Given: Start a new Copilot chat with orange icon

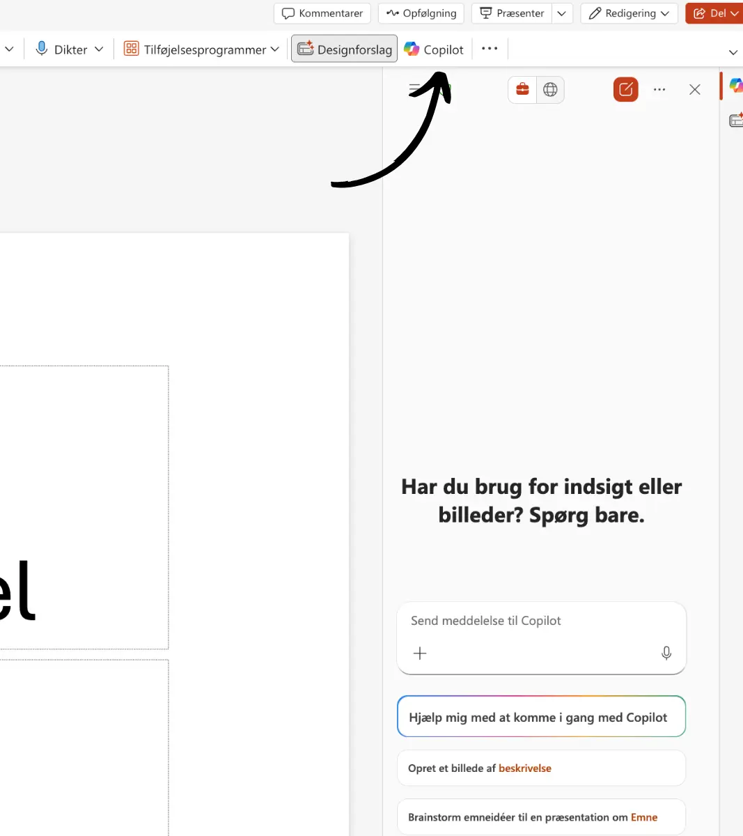Looking at the screenshot, I should [625, 89].
